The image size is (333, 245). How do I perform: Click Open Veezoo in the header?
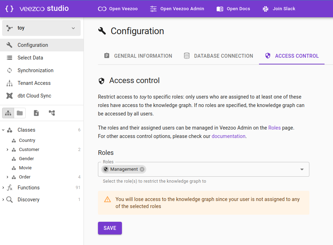pos(118,9)
